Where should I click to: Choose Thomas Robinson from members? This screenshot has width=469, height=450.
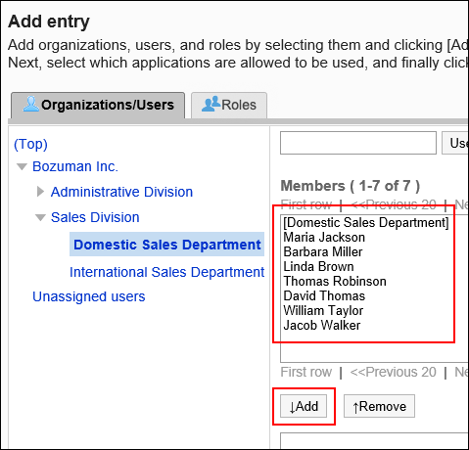pyautogui.click(x=335, y=282)
